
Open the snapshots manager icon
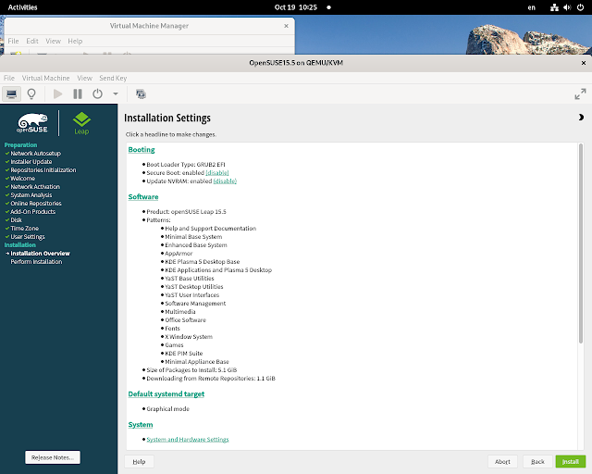pos(141,94)
